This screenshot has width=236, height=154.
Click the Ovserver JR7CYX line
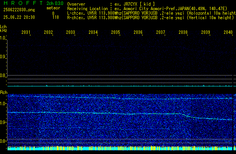[111, 4]
